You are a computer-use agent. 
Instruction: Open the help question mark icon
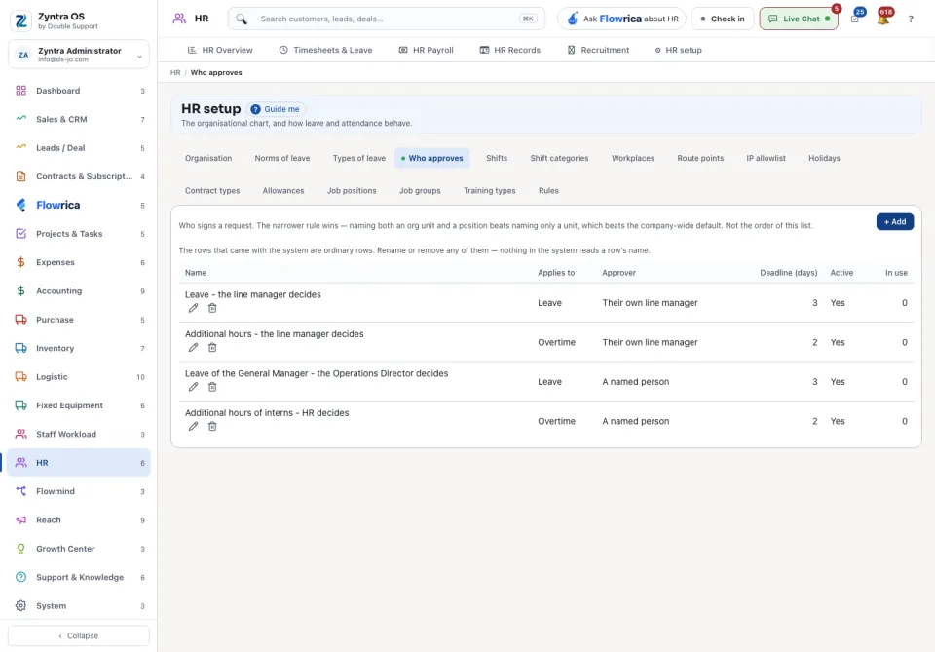click(911, 19)
